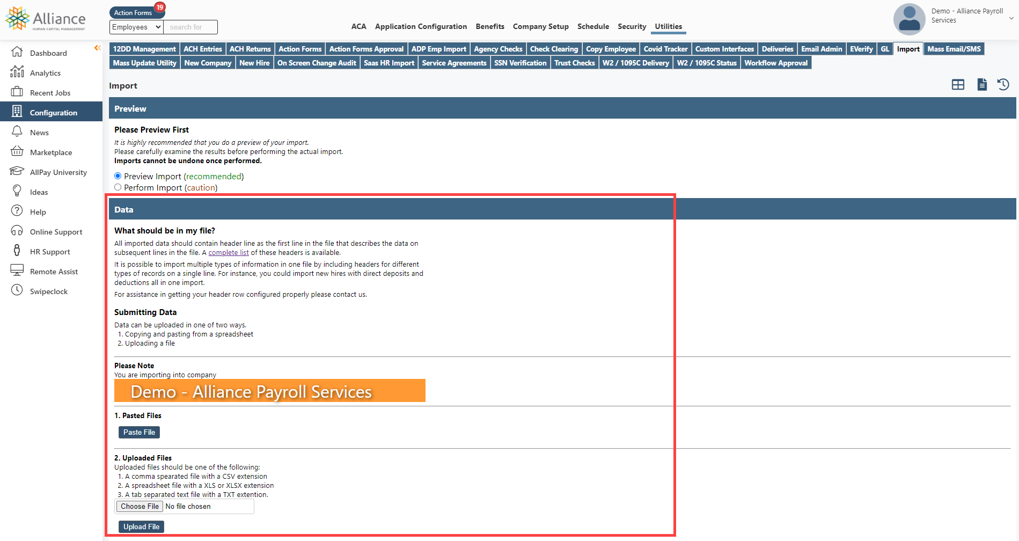Open the ACA menu
This screenshot has height=541, width=1019.
[359, 26]
